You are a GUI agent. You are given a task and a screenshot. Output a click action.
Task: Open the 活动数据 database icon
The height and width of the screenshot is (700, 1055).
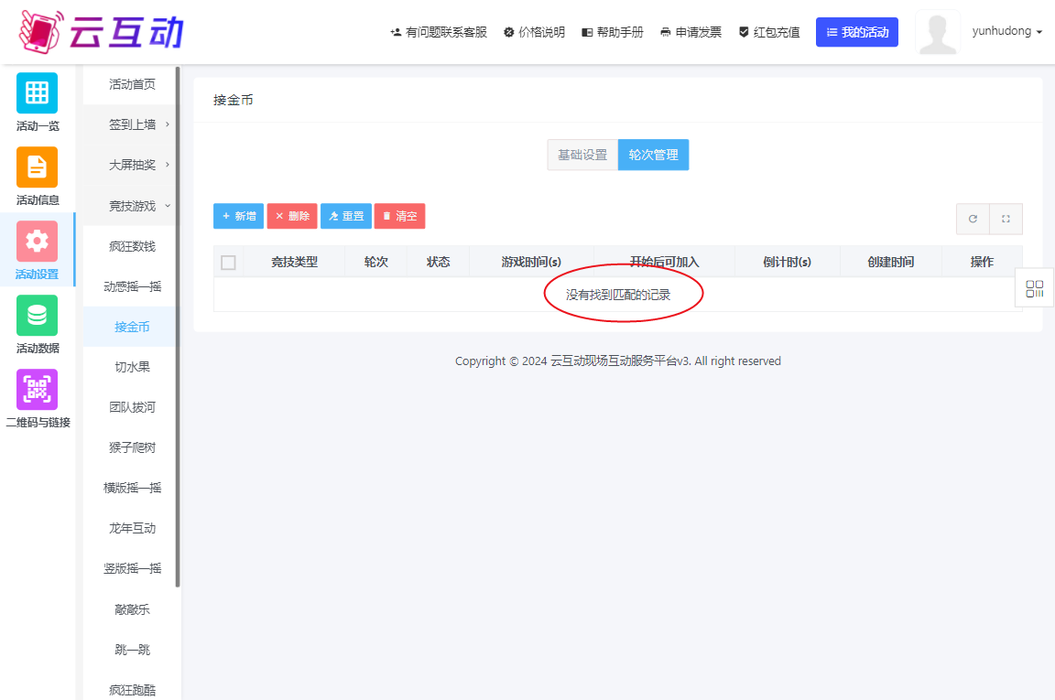(x=37, y=316)
